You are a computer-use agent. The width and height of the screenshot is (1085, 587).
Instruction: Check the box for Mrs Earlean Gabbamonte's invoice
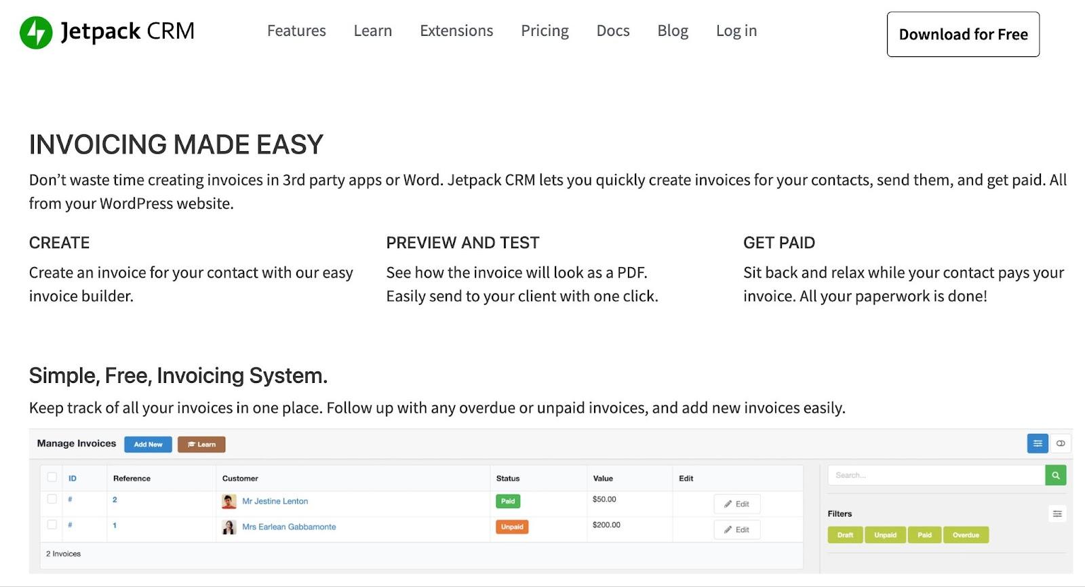52,525
